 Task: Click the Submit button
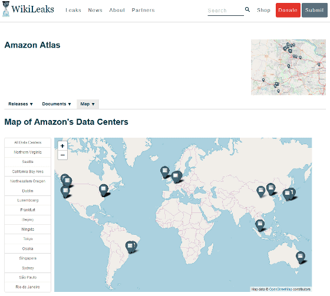[x=315, y=10]
